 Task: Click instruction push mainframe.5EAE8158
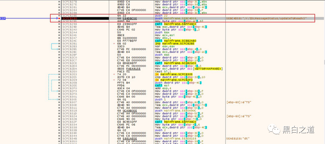point(175,138)
